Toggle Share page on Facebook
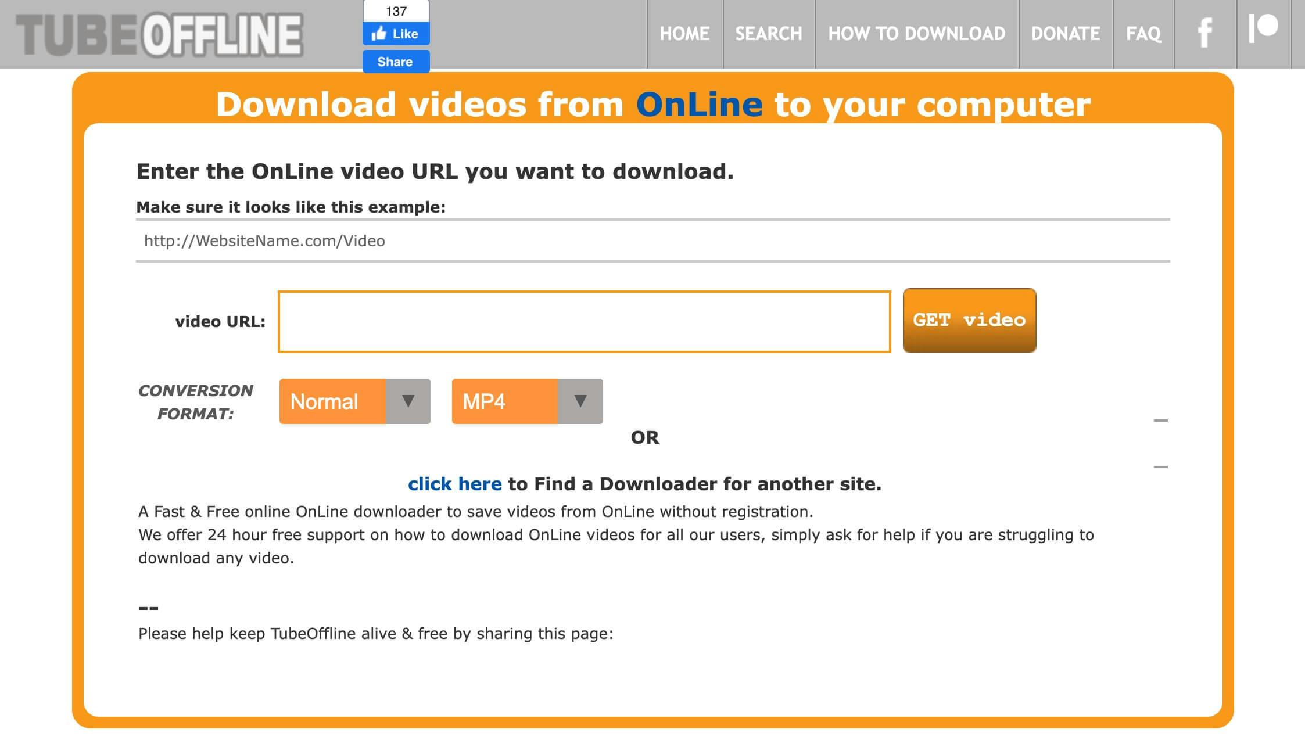 pos(395,61)
